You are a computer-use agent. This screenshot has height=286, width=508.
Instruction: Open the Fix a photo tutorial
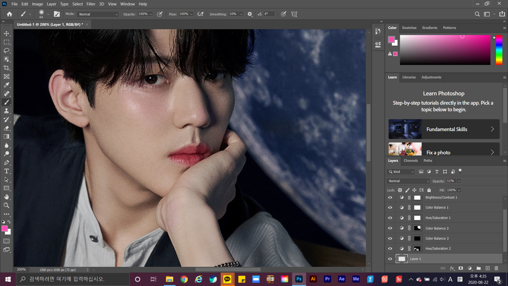point(444,149)
